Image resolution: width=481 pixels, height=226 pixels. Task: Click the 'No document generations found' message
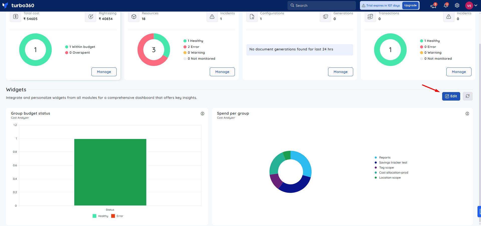tap(300, 50)
